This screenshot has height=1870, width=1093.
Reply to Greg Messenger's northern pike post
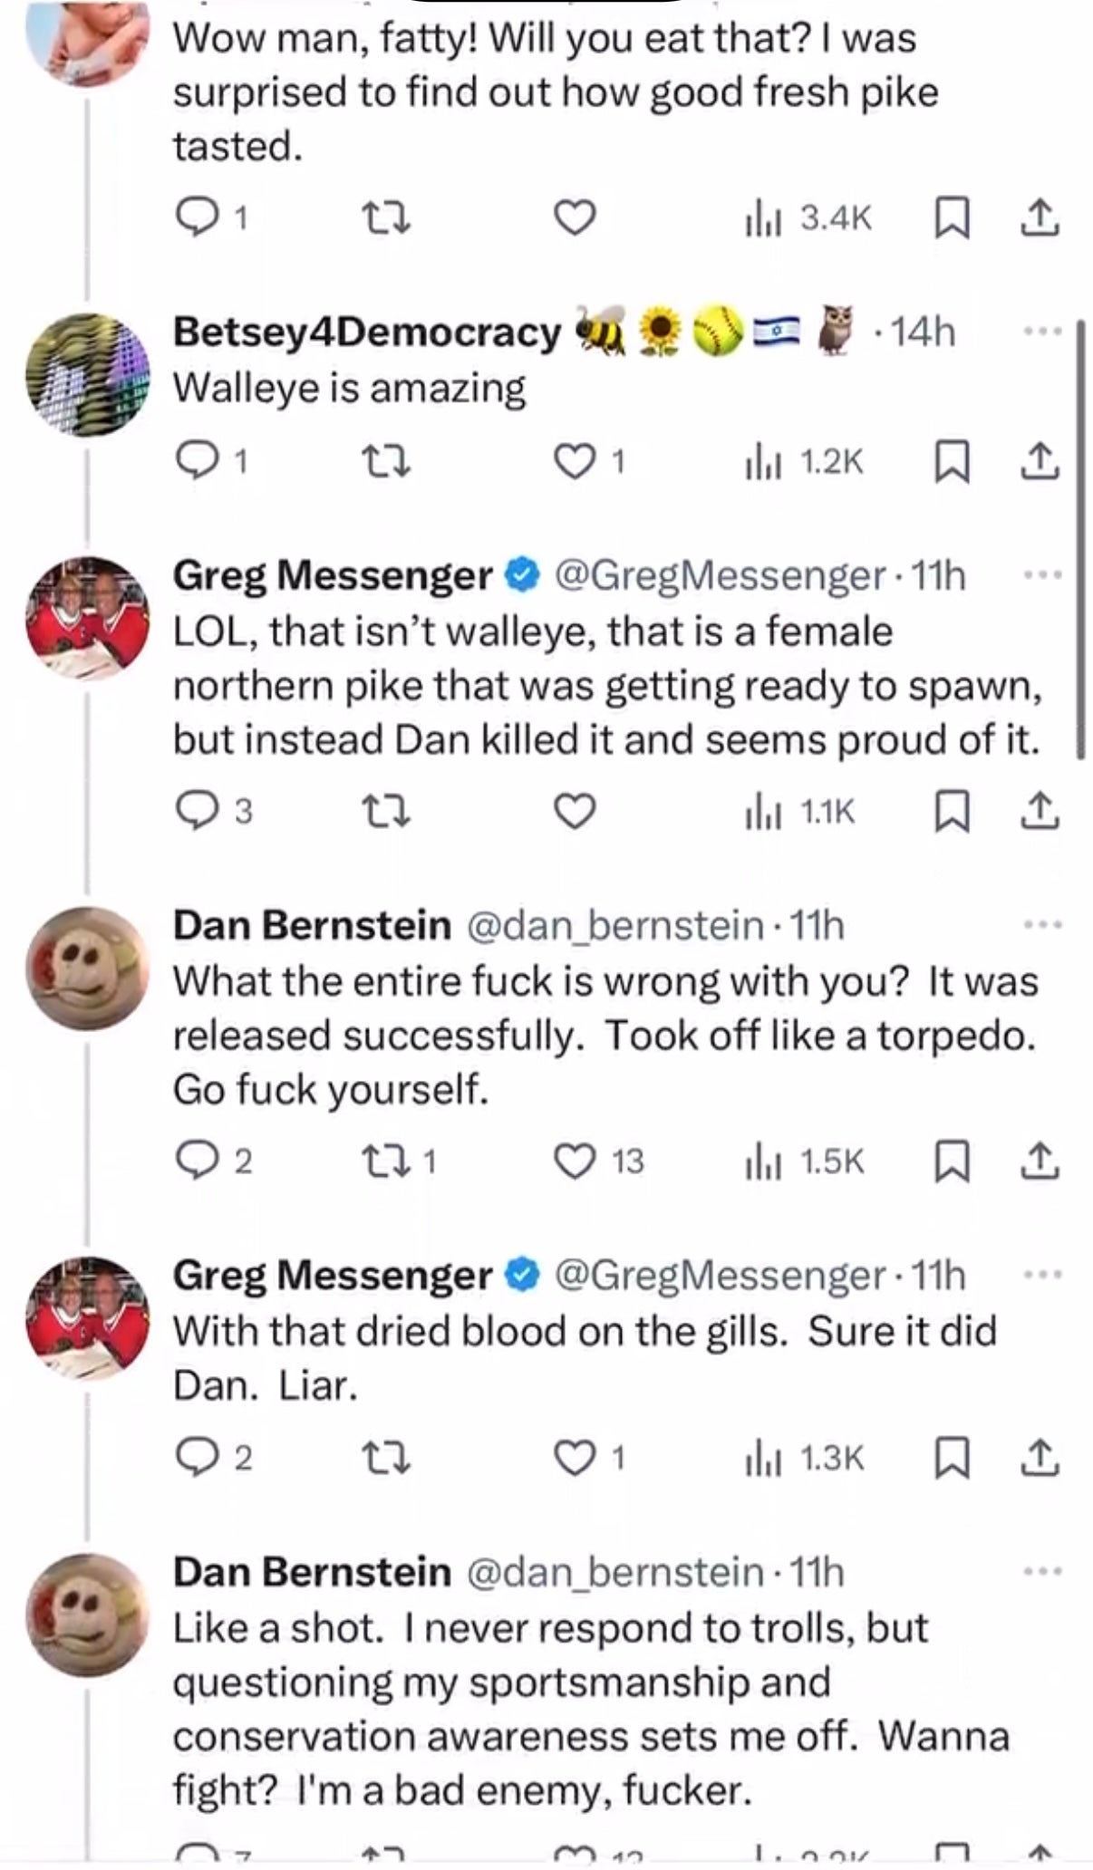(x=191, y=811)
